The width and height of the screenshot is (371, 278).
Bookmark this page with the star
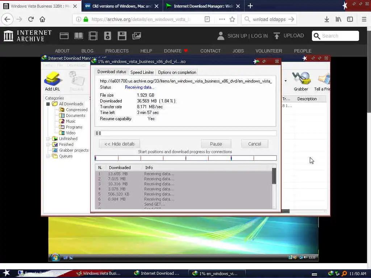point(232,20)
